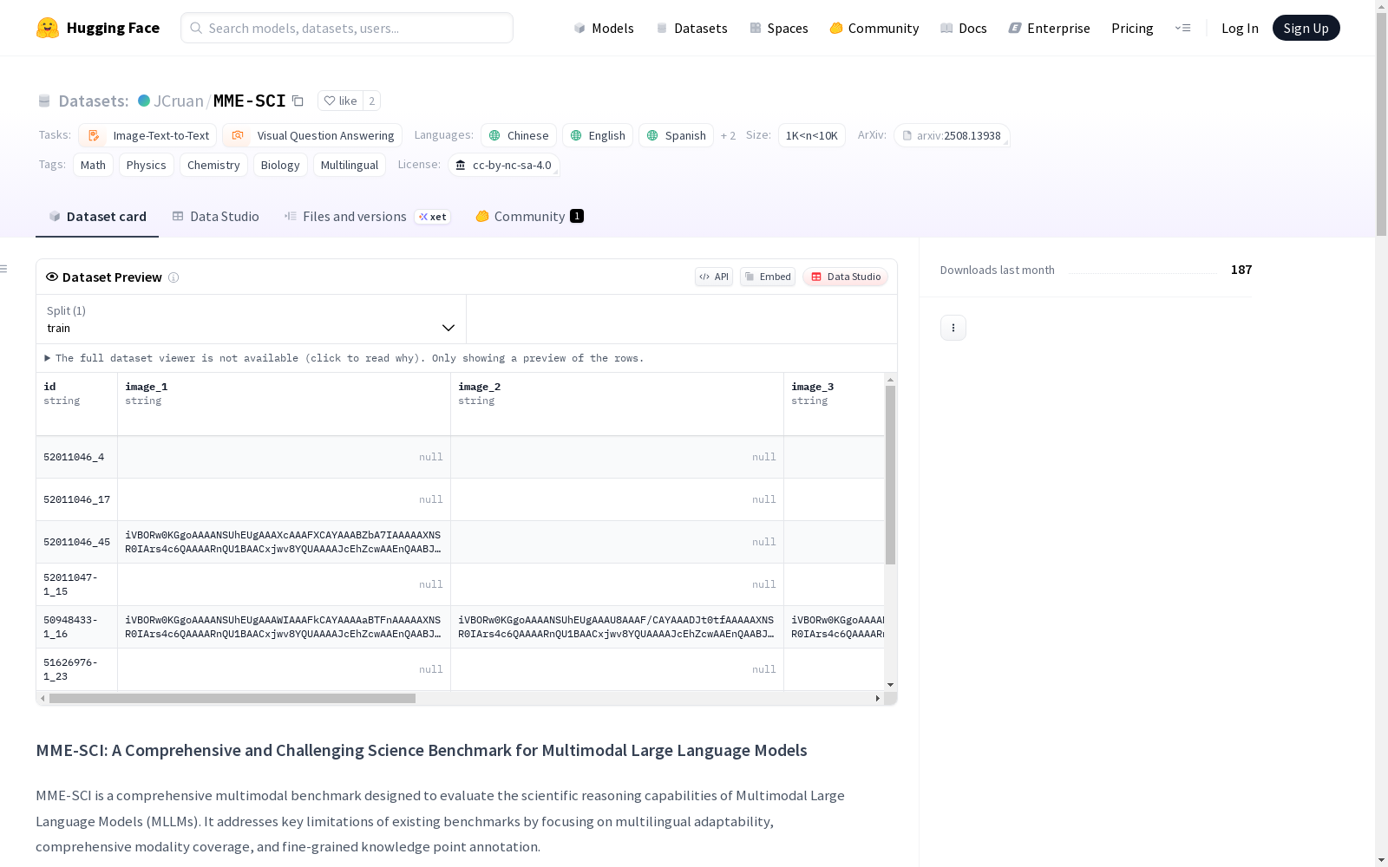Go to Datasets in the top navigation

[691, 28]
